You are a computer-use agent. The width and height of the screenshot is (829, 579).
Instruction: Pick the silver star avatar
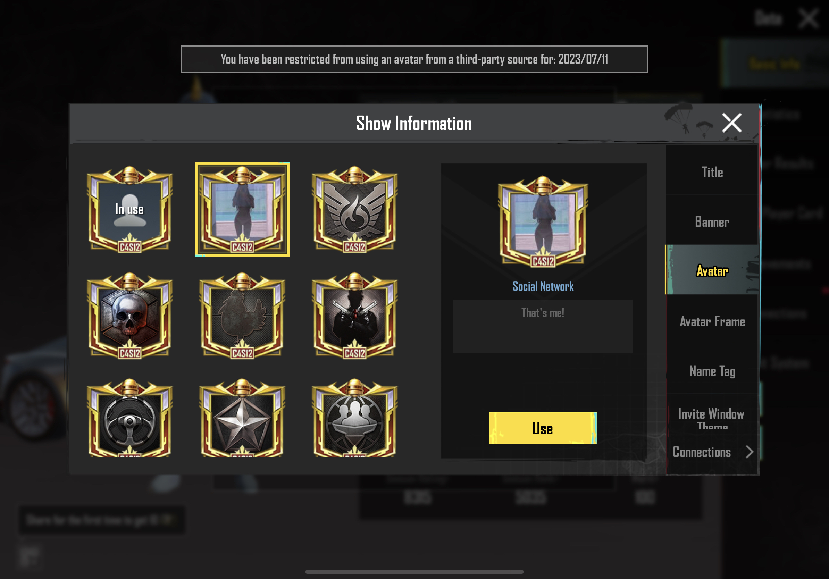242,418
